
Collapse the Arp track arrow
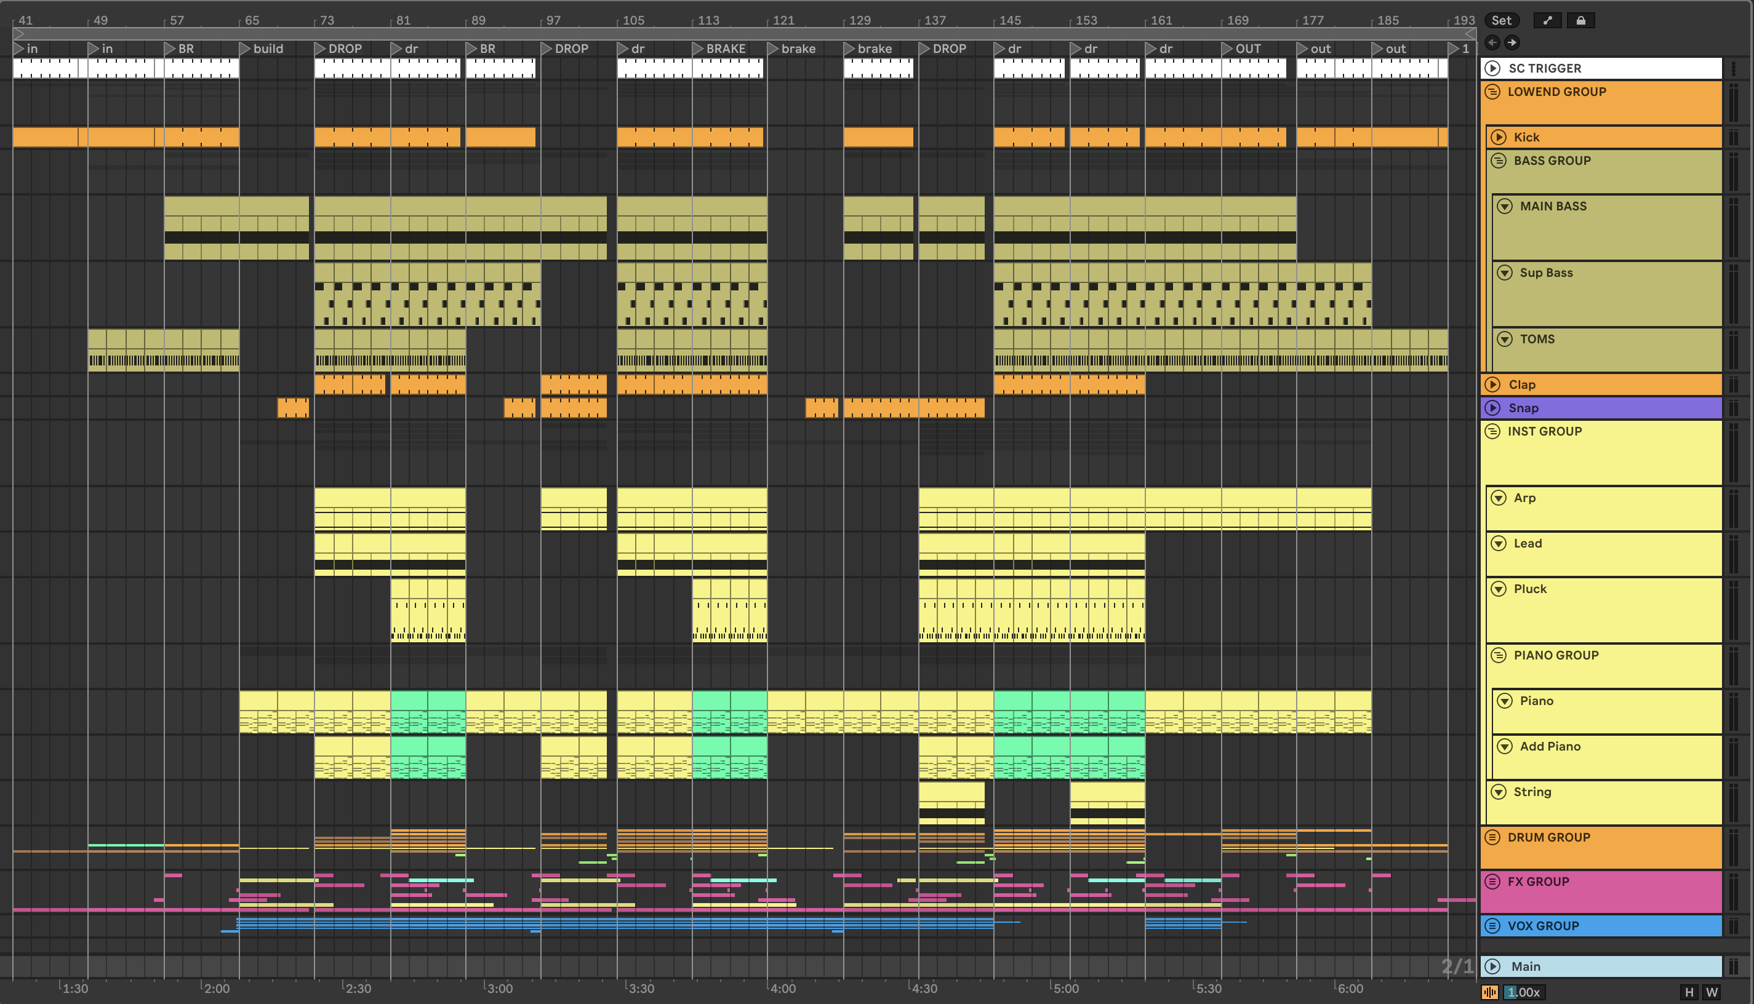(1499, 498)
